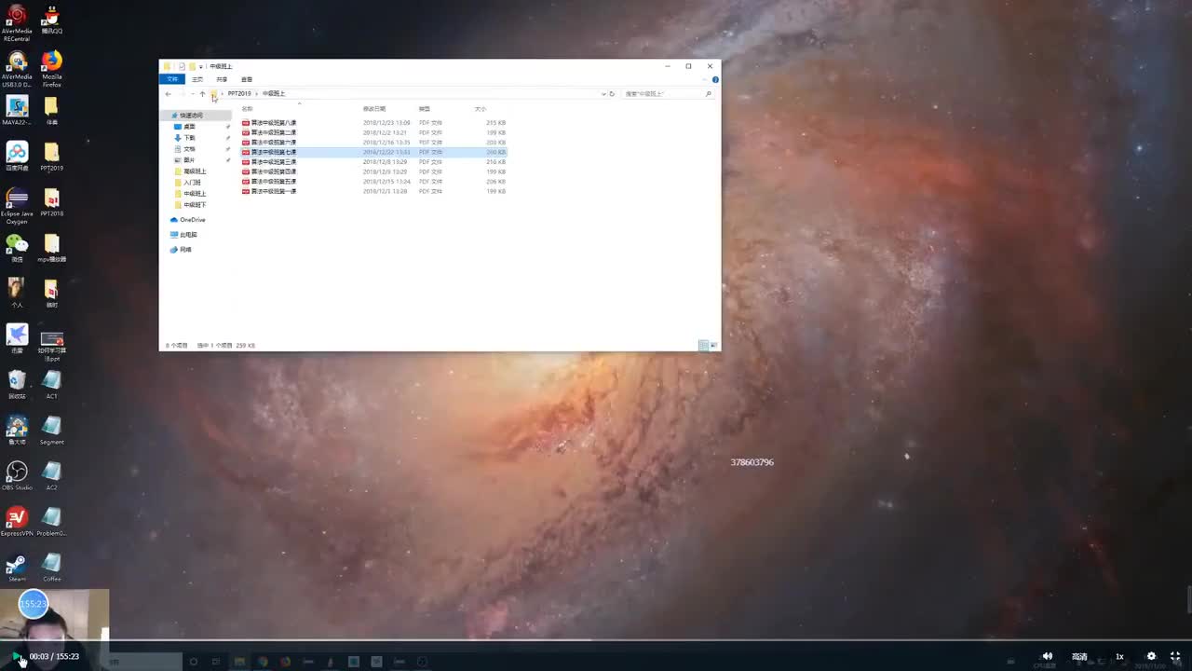Sort files by the 大小 column header

(x=481, y=109)
